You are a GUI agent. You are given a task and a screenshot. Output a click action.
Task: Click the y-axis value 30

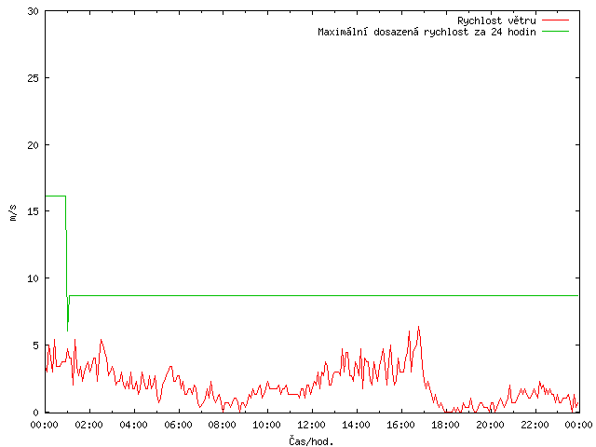pyautogui.click(x=34, y=11)
